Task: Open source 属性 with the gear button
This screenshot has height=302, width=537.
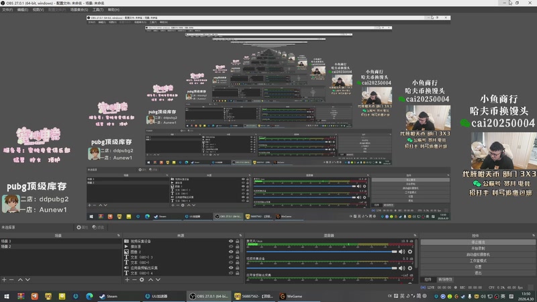Action: click(x=82, y=228)
